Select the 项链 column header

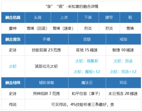(87, 39)
